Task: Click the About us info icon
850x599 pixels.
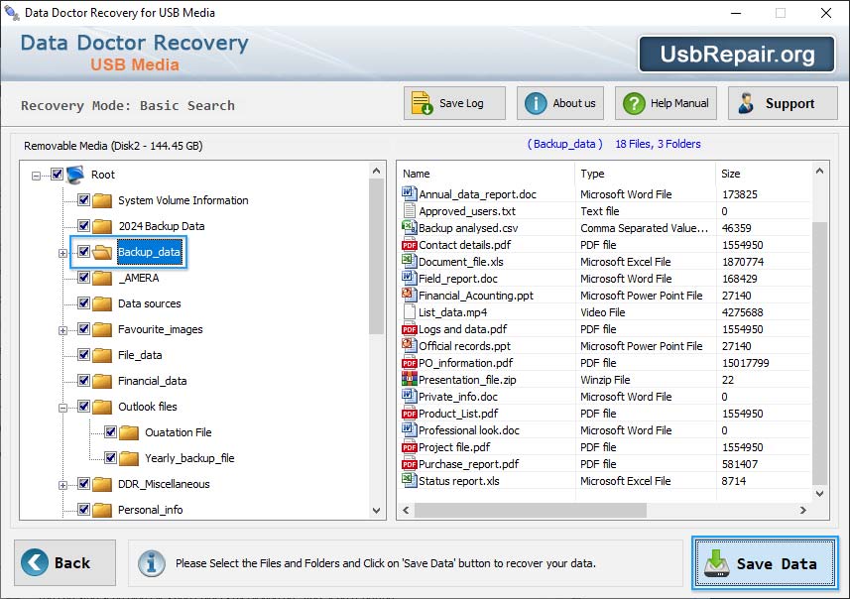Action: [x=536, y=103]
